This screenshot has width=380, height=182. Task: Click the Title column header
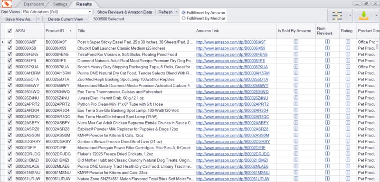tap(135, 31)
